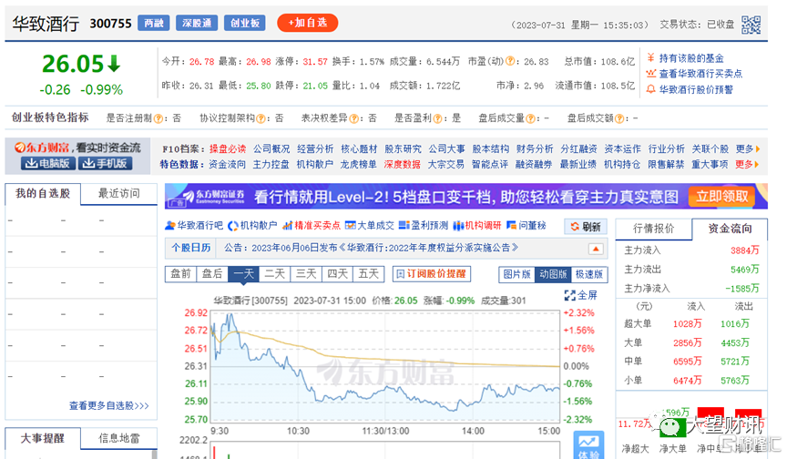Switch chart to 动图版 mode
The image size is (787, 459).
tap(553, 274)
